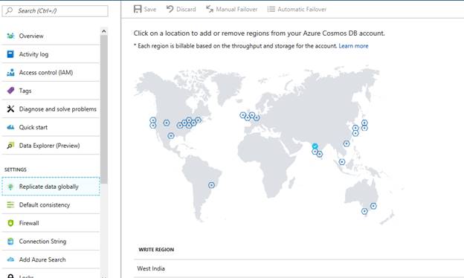This screenshot has height=278, width=464.
Task: Click the Activity log book icon
Action: 10,54
